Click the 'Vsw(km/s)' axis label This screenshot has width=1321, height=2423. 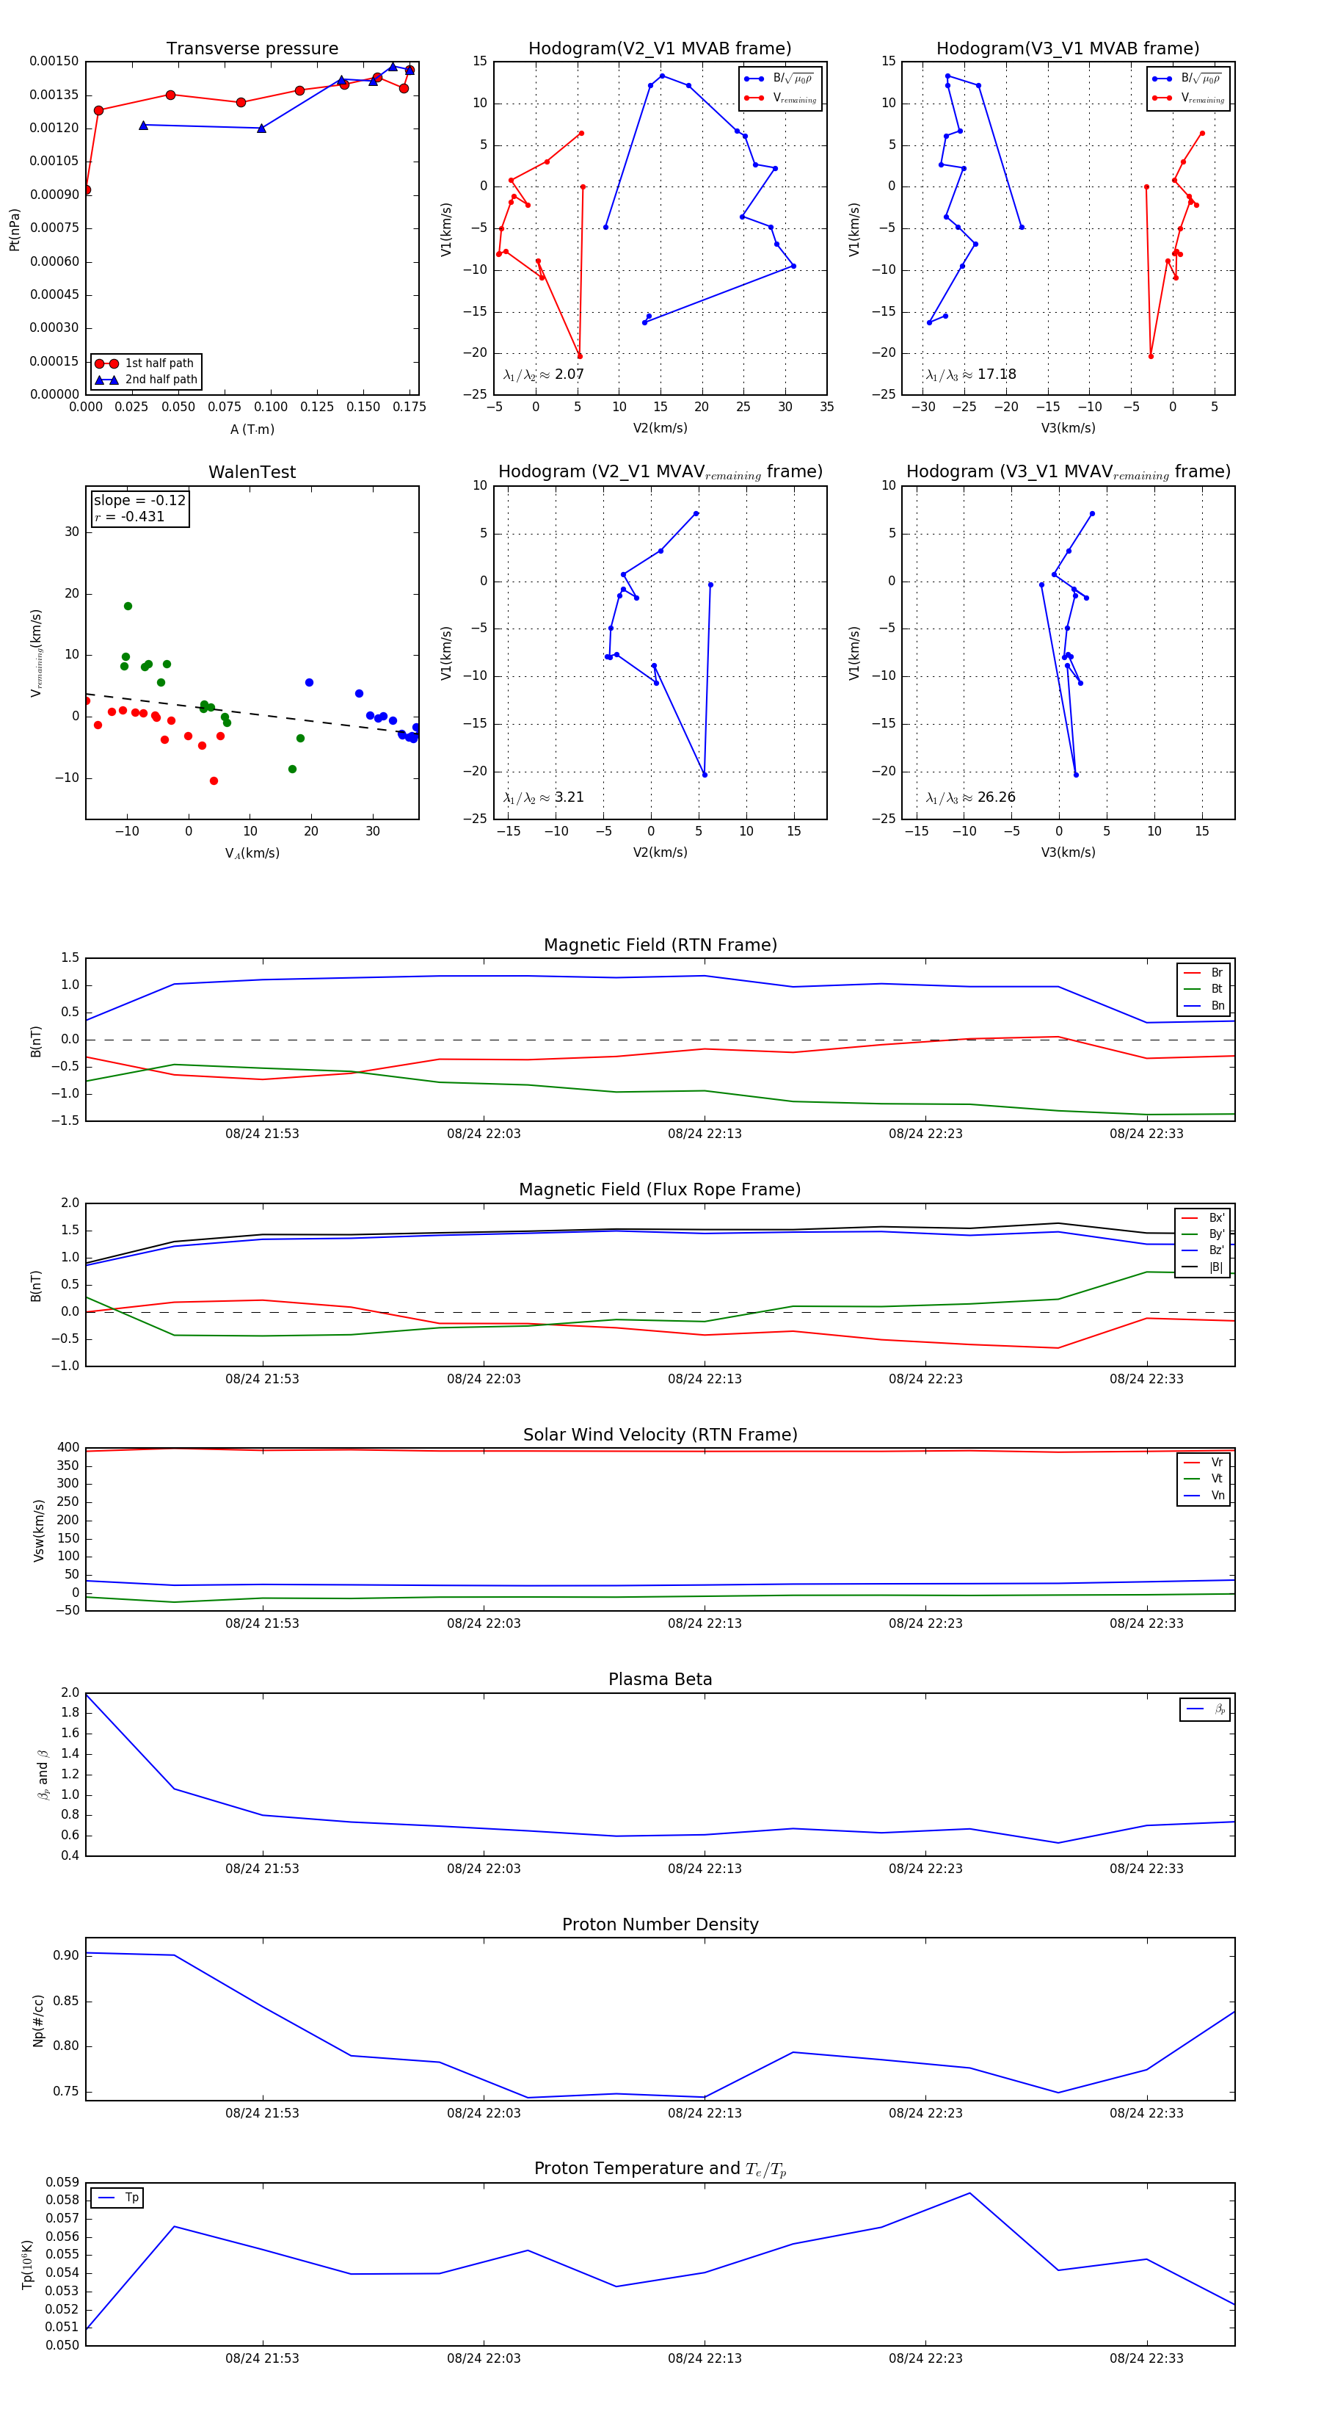[39, 1530]
